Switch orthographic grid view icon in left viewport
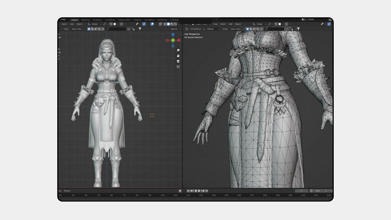Image resolution: width=391 pixels, height=220 pixels. [178, 67]
